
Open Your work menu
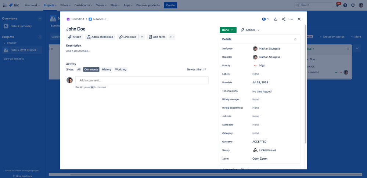[32, 5]
